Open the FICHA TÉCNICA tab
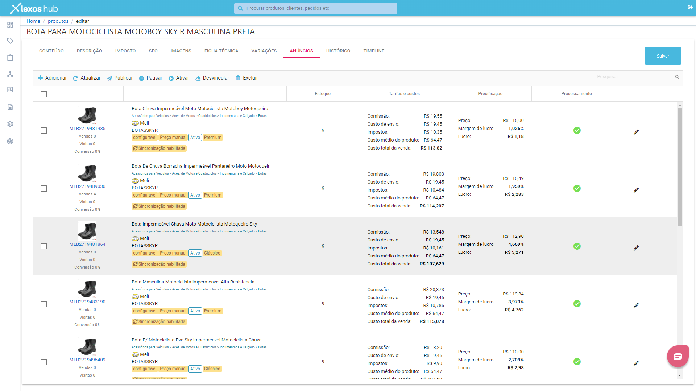Image resolution: width=696 pixels, height=391 pixels. click(221, 51)
